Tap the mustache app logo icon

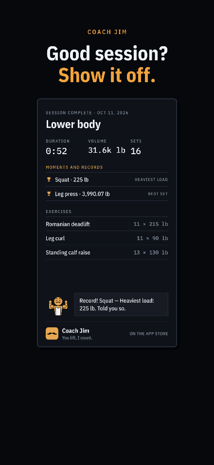(52, 334)
